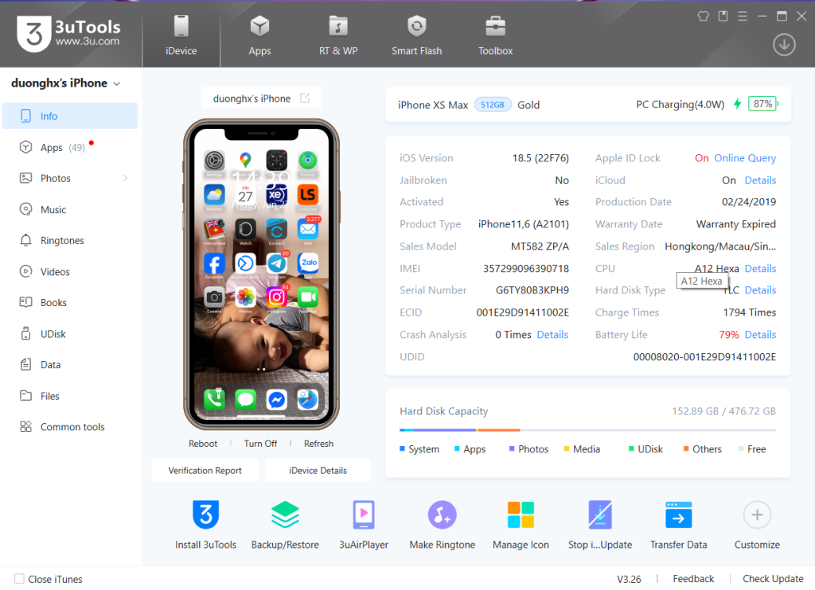Open UDisk in the sidebar
815x590 pixels.
tap(70, 334)
